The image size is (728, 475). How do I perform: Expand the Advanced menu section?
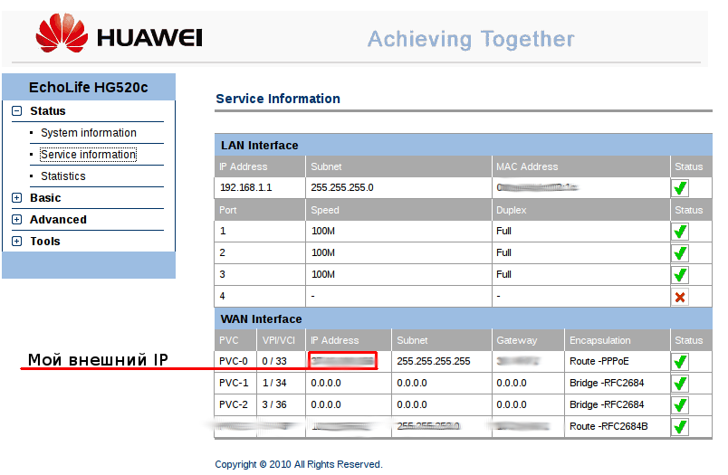point(16,220)
